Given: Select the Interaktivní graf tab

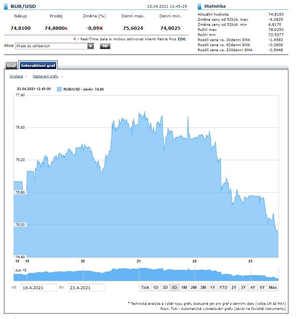Looking at the screenshot, I should pyautogui.click(x=38, y=66).
